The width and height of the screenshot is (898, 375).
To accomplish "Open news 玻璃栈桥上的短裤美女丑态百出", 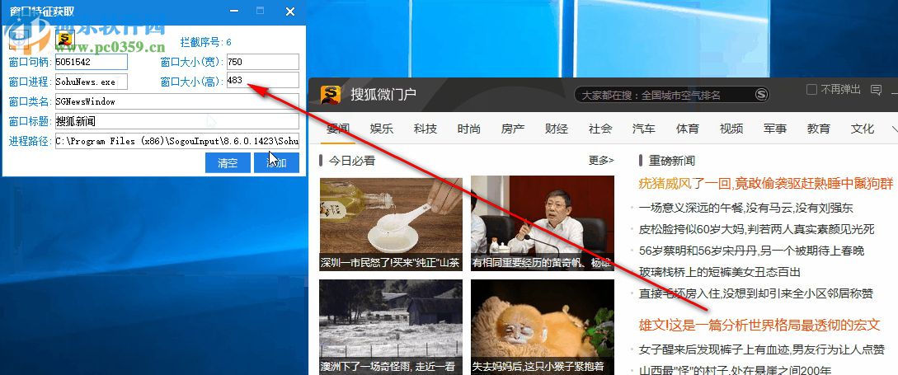I will (x=719, y=272).
